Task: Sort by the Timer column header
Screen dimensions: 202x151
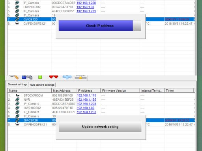Action: (x=179, y=90)
